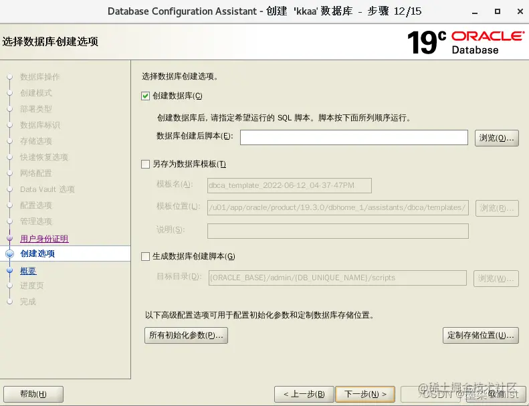This screenshot has width=529, height=406.
Task: Click the 说明(S) description field
Action: click(338, 231)
